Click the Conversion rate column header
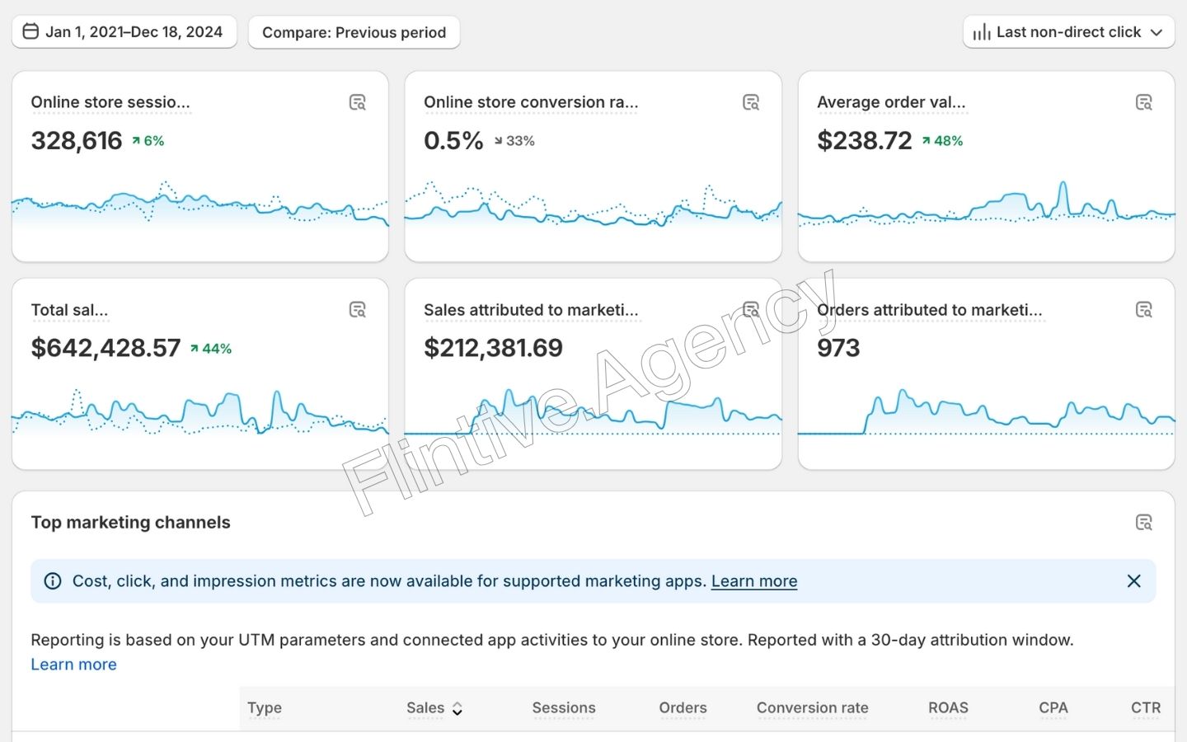This screenshot has height=742, width=1187. click(x=812, y=708)
